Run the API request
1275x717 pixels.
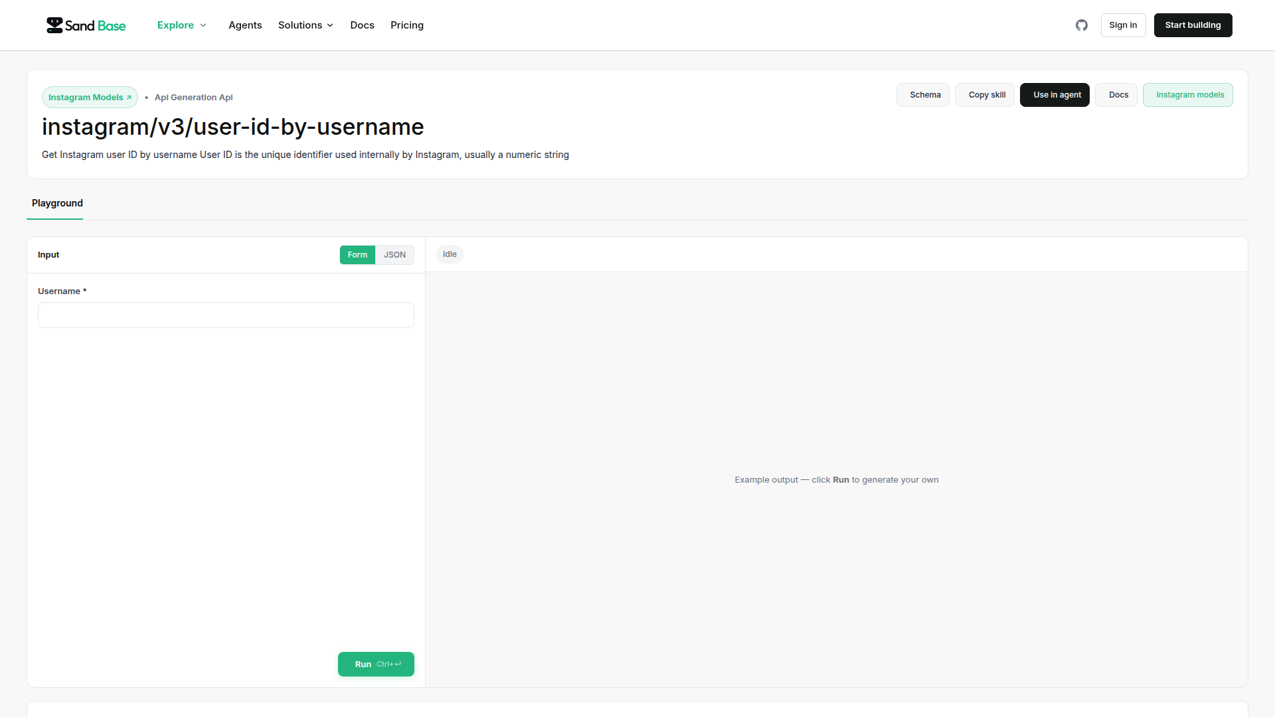coord(376,665)
